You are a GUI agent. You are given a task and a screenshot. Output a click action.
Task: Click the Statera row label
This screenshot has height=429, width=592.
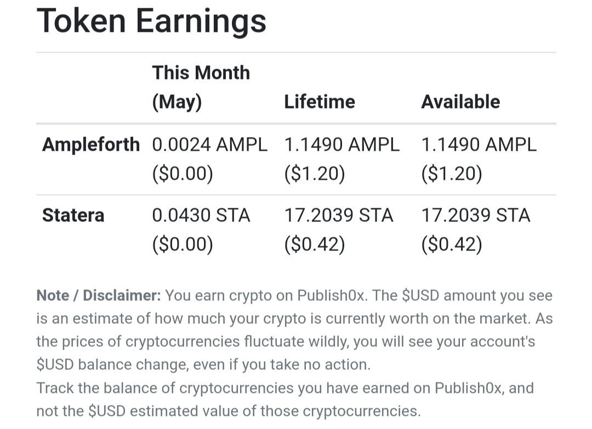(x=73, y=215)
